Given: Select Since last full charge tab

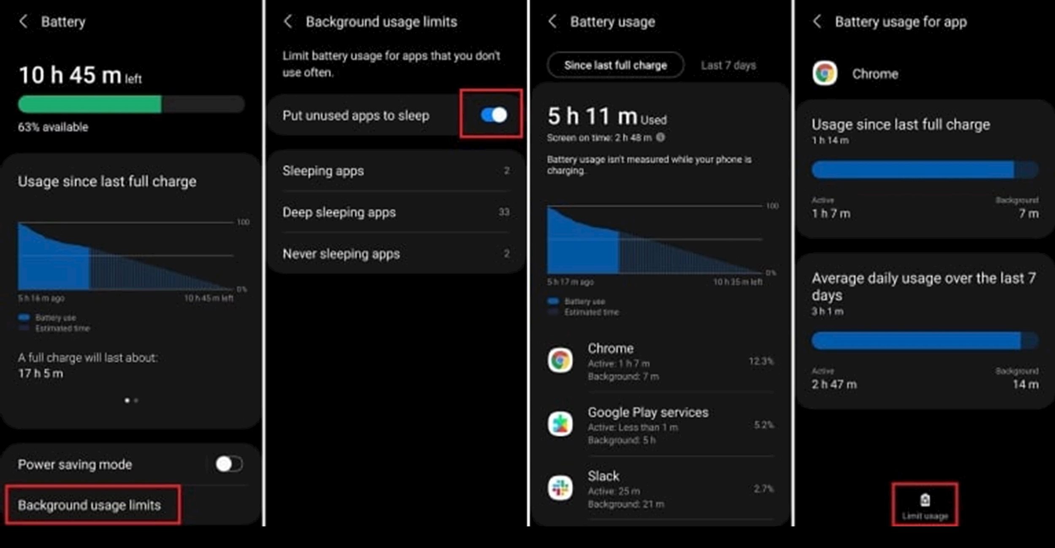Looking at the screenshot, I should click(615, 65).
